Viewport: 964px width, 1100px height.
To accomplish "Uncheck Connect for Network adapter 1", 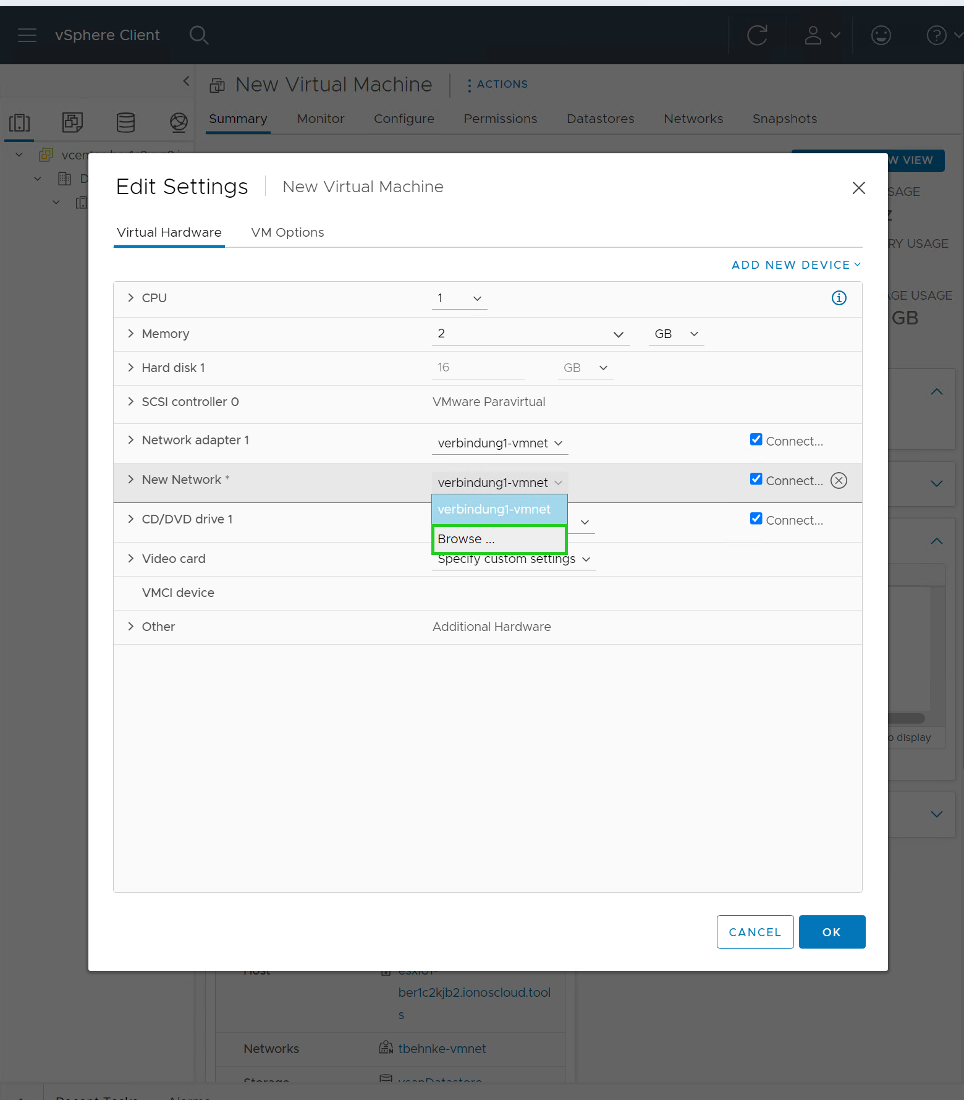I will click(756, 439).
